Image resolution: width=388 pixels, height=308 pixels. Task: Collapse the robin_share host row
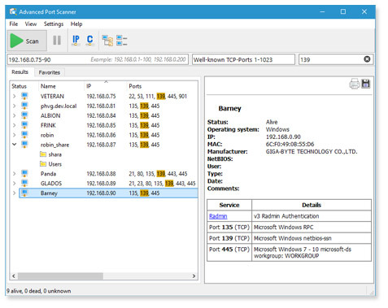tap(14, 145)
